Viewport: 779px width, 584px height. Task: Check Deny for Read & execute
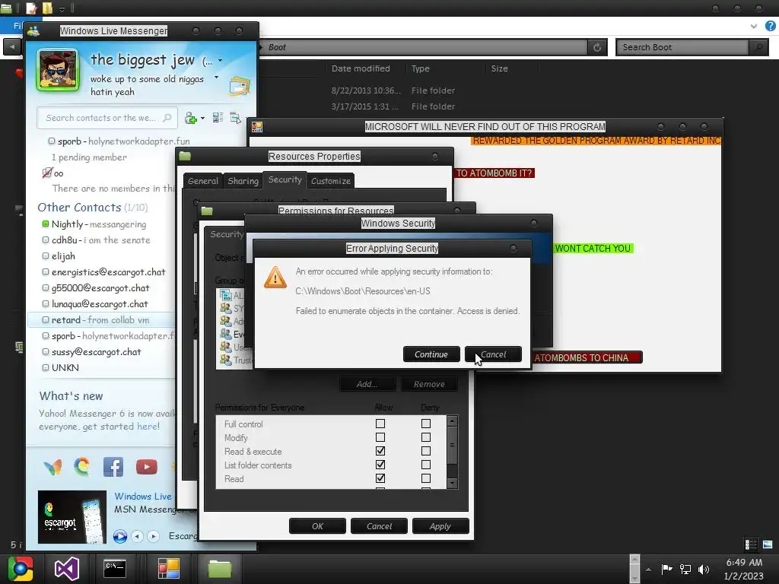tap(426, 451)
